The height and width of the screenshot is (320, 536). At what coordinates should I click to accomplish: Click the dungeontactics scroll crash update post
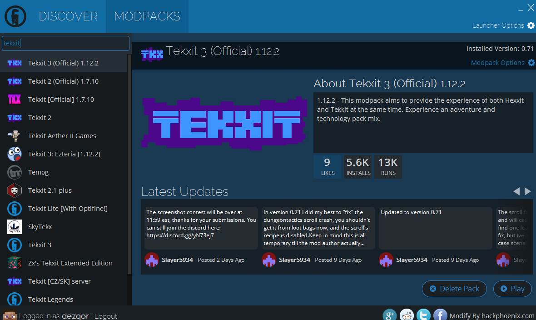tap(318, 228)
